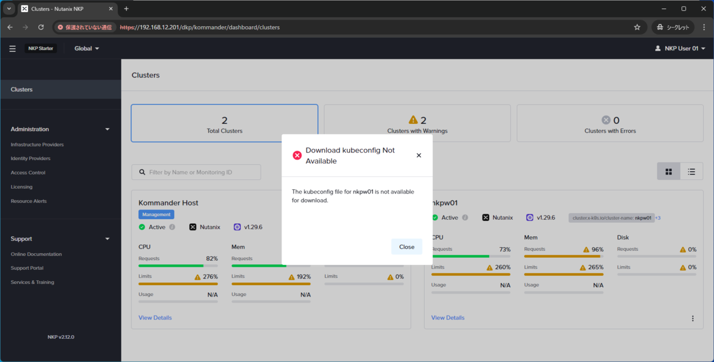Click the nkpw01 cluster title
Viewport: 714px width, 362px height.
445,203
